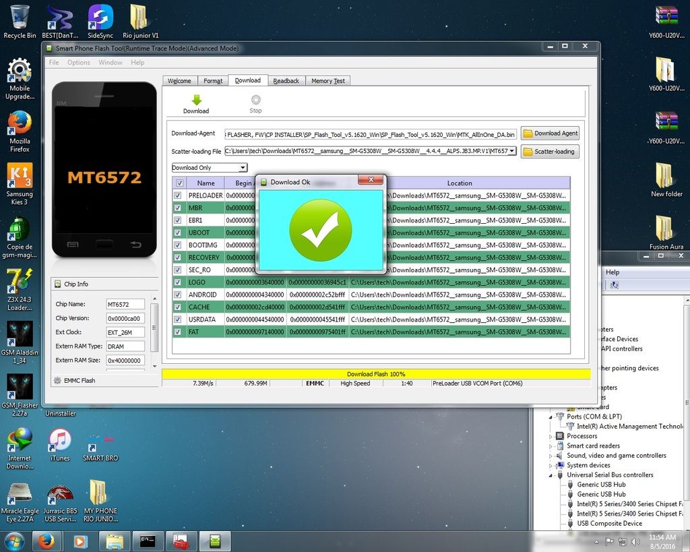This screenshot has height=552, width=690.
Task: Open the Download Only mode dropdown
Action: [x=243, y=168]
